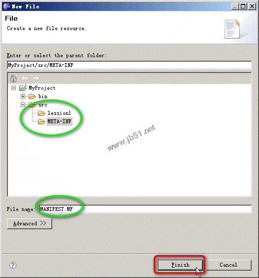Click the Finish button
The height and width of the screenshot is (278, 259).
[x=180, y=265]
